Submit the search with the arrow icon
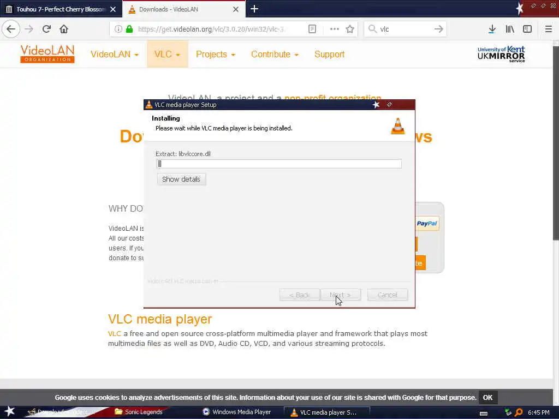Viewport: 559px width, 419px height. point(439,29)
